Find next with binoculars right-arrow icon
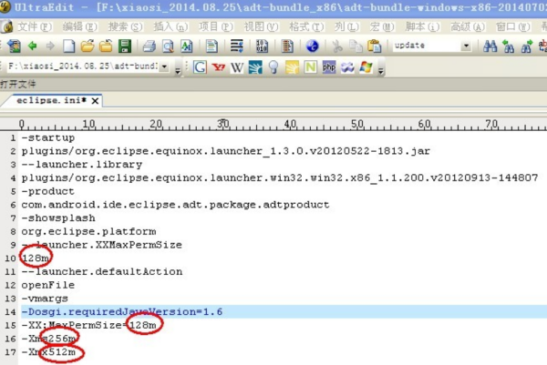547x365 pixels. [527, 46]
